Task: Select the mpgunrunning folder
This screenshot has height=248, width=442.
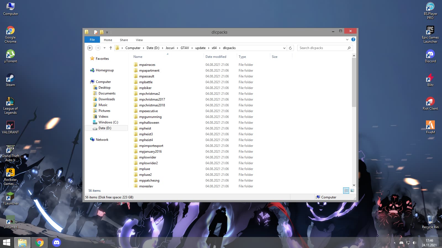Action: click(150, 117)
